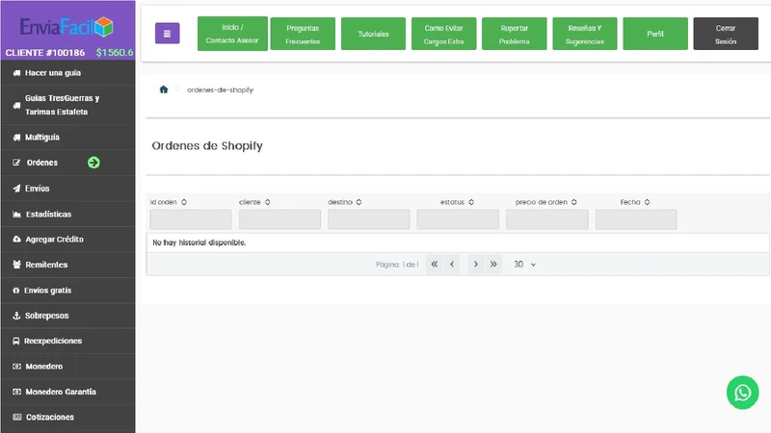Click the paper plane icon for Envíos
771x433 pixels.
(x=16, y=189)
